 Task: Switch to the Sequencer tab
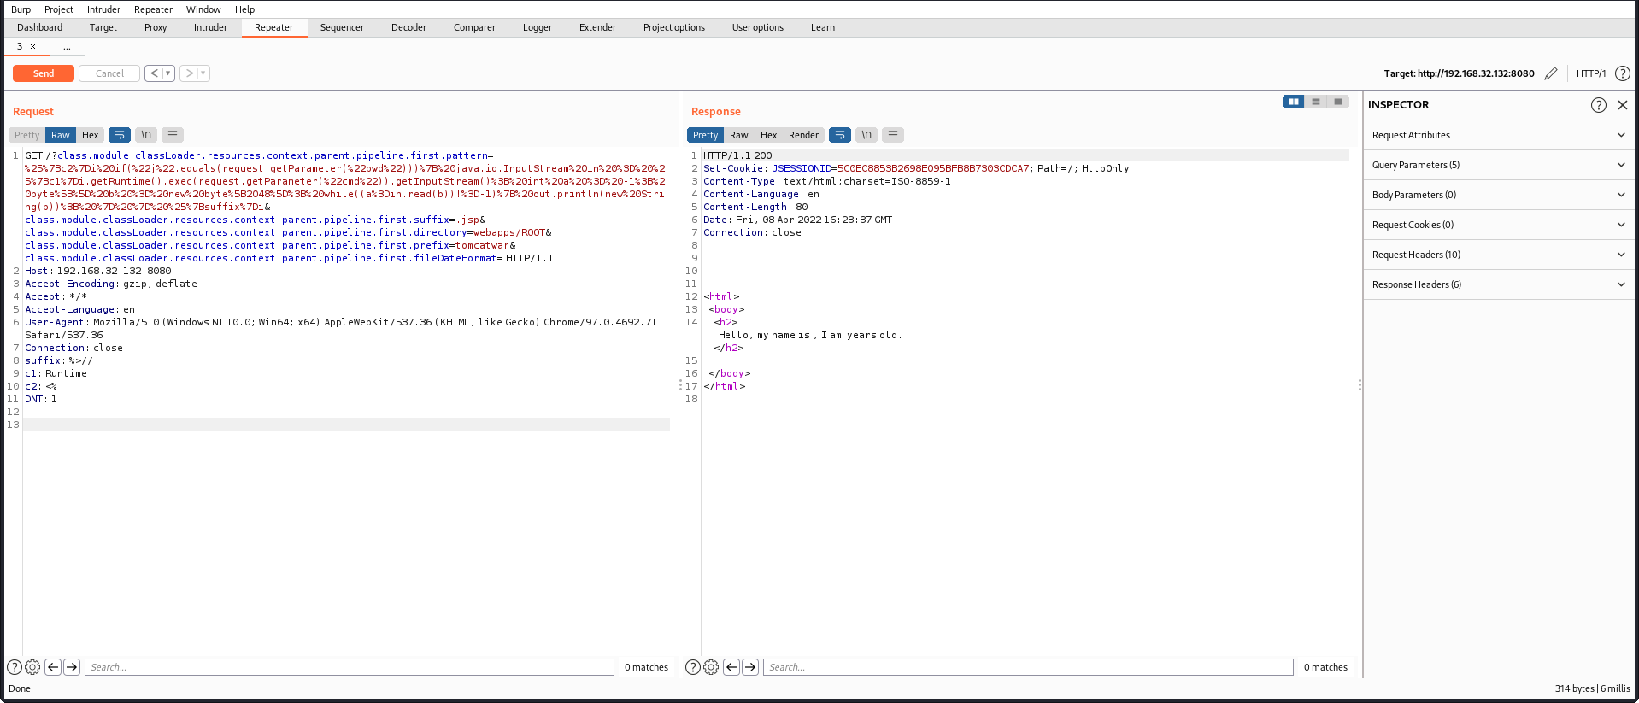(342, 27)
